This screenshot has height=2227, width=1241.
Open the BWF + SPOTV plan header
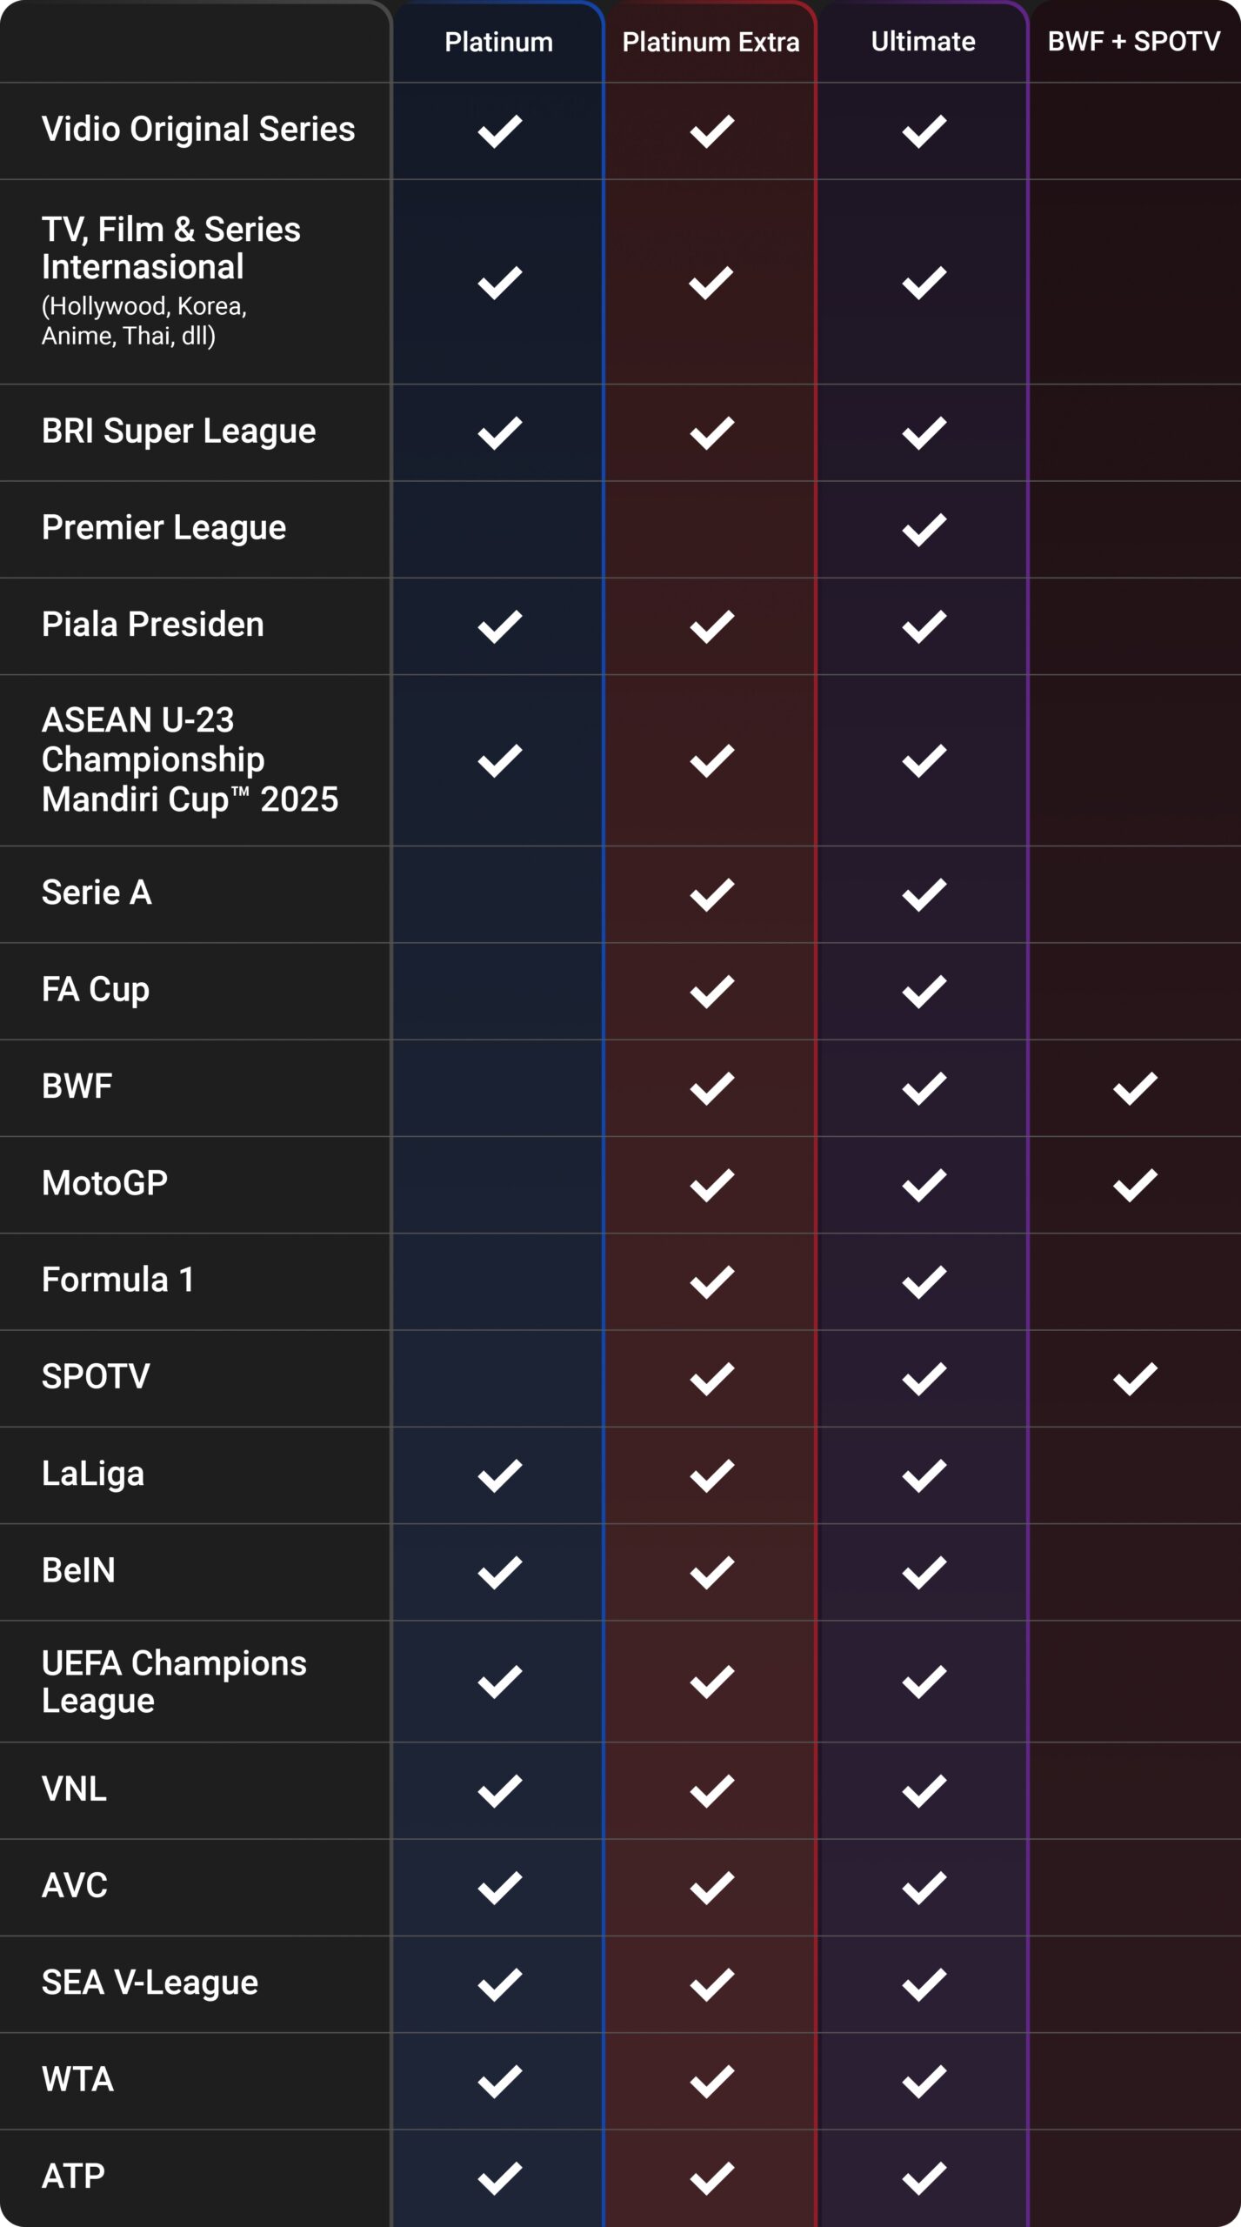tap(1134, 42)
